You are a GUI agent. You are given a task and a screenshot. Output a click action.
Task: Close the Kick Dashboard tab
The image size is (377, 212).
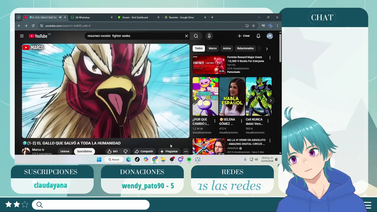coord(158,17)
